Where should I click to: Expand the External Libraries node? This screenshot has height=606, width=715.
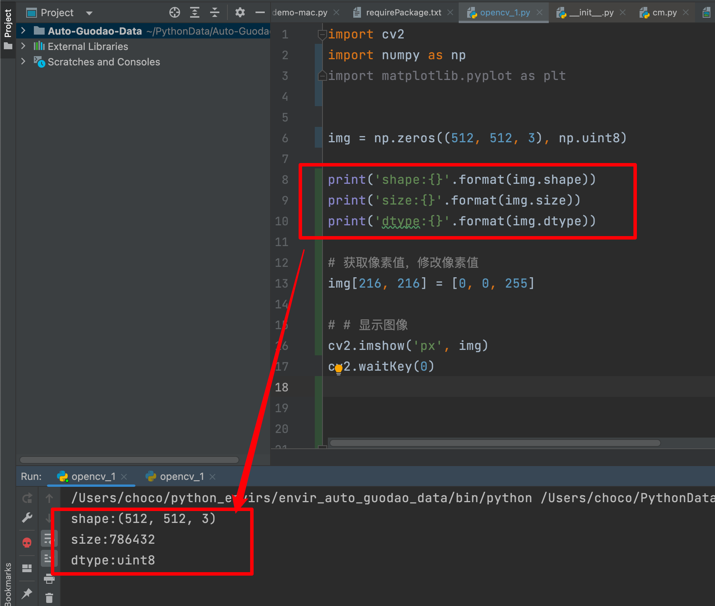23,46
